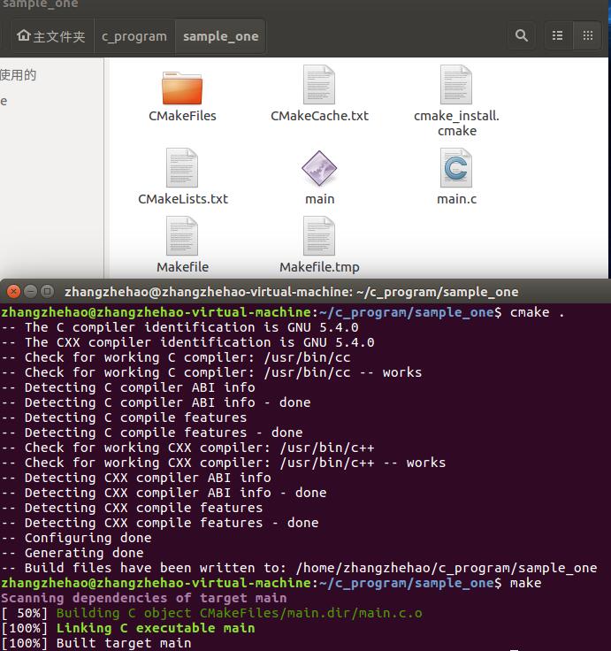Viewport: 611px width, 651px height.
Task: Click the cmake_install.cmake label
Action: (x=456, y=123)
